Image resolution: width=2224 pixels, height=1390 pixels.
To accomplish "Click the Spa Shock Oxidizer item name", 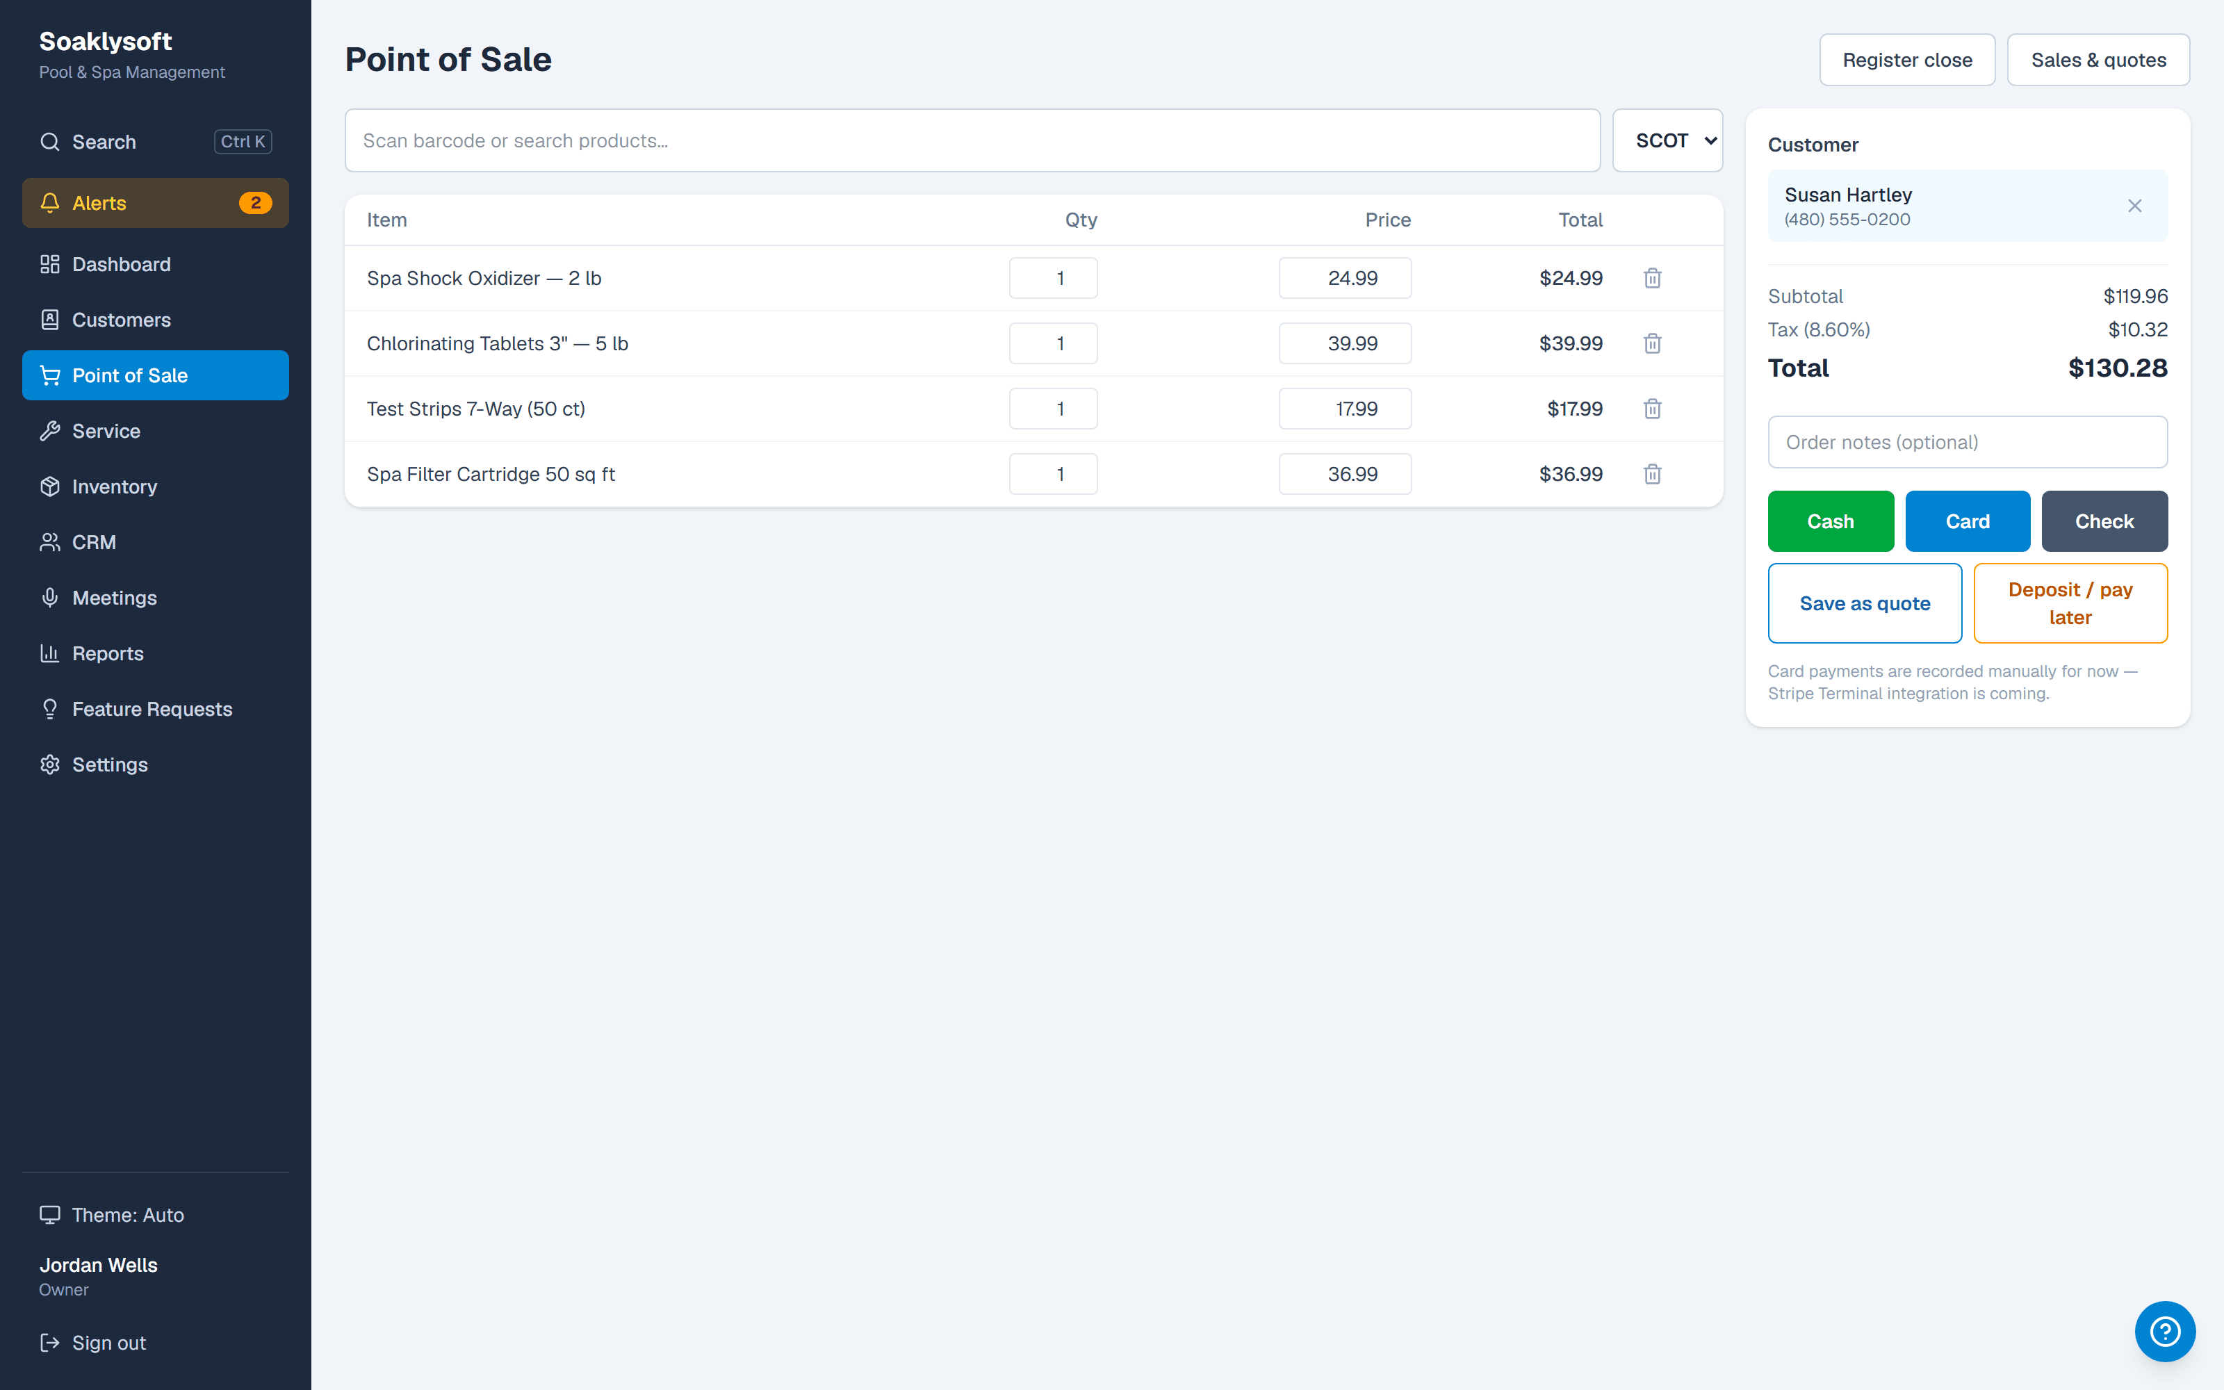I will tap(484, 277).
